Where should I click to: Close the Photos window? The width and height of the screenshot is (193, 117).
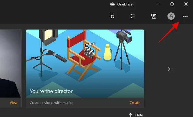[x=186, y=4]
